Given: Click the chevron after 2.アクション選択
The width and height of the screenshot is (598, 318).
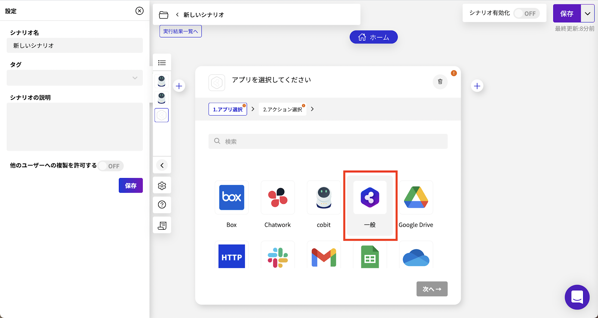Looking at the screenshot, I should click(312, 109).
